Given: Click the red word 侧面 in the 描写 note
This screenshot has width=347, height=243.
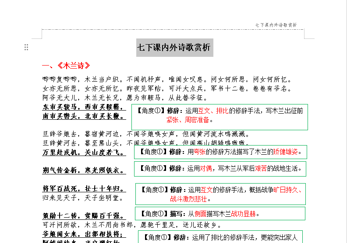Looking at the screenshot, I should tap(200, 214).
